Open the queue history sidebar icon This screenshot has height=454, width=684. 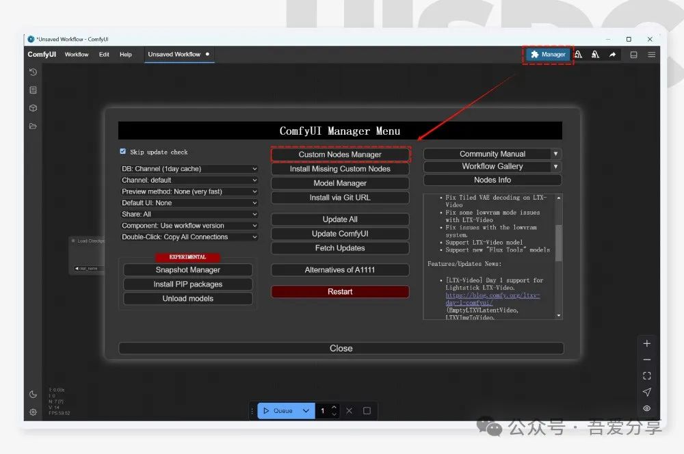pyautogui.click(x=33, y=72)
